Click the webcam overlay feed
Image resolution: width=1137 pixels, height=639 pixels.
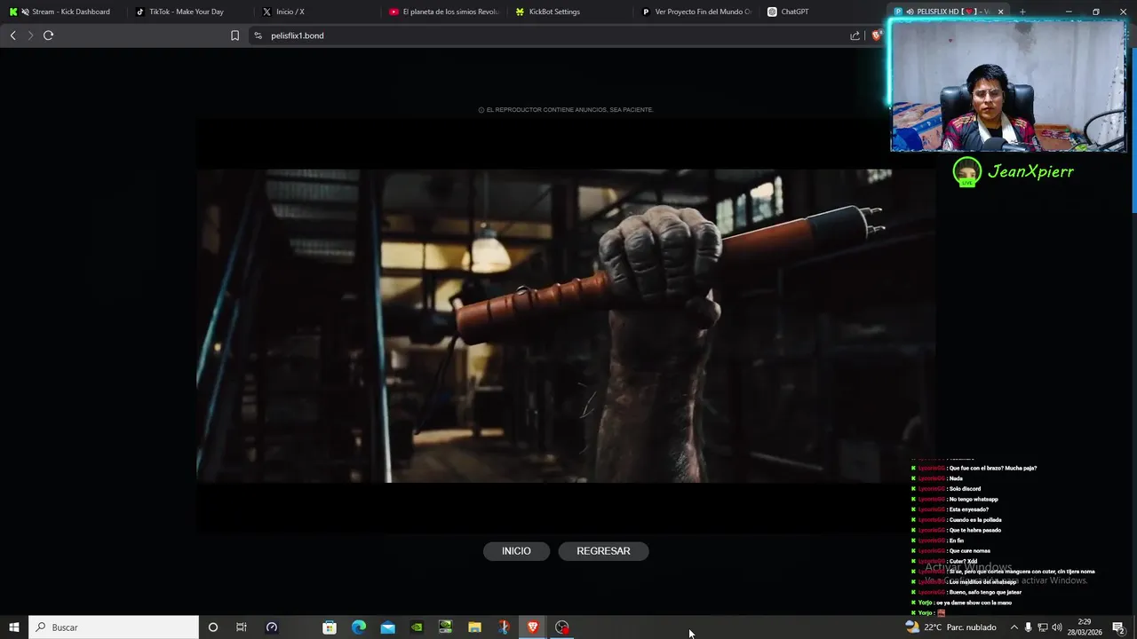[1008, 86]
